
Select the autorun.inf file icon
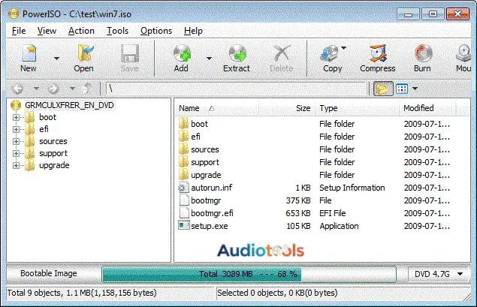[x=183, y=188]
